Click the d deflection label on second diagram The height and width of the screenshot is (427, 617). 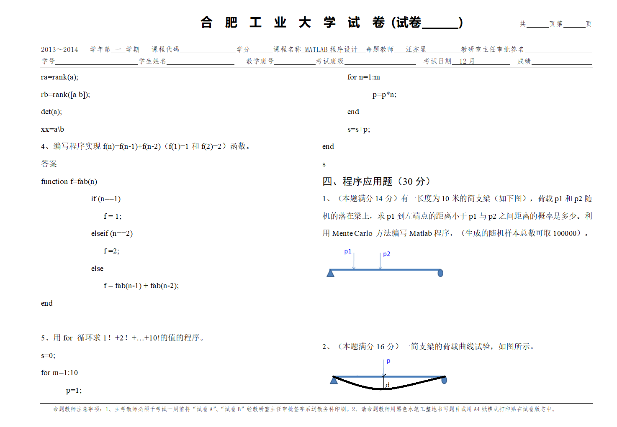point(388,385)
